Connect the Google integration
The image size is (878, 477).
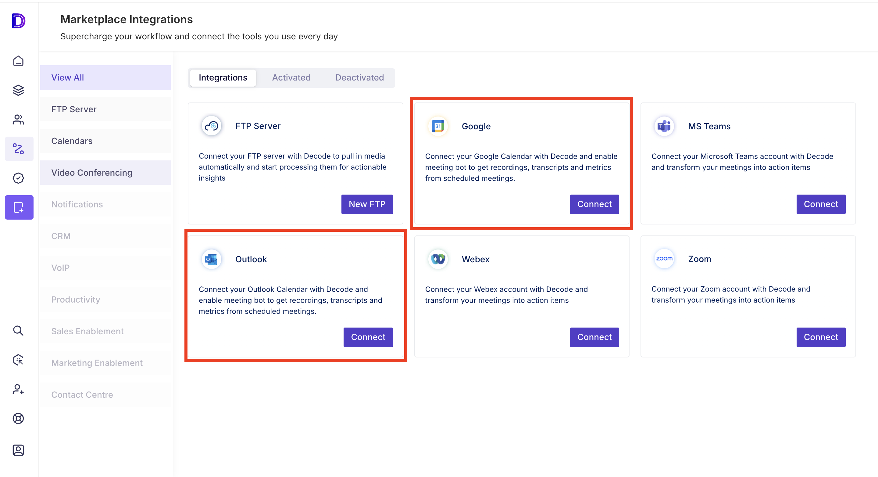tap(594, 204)
